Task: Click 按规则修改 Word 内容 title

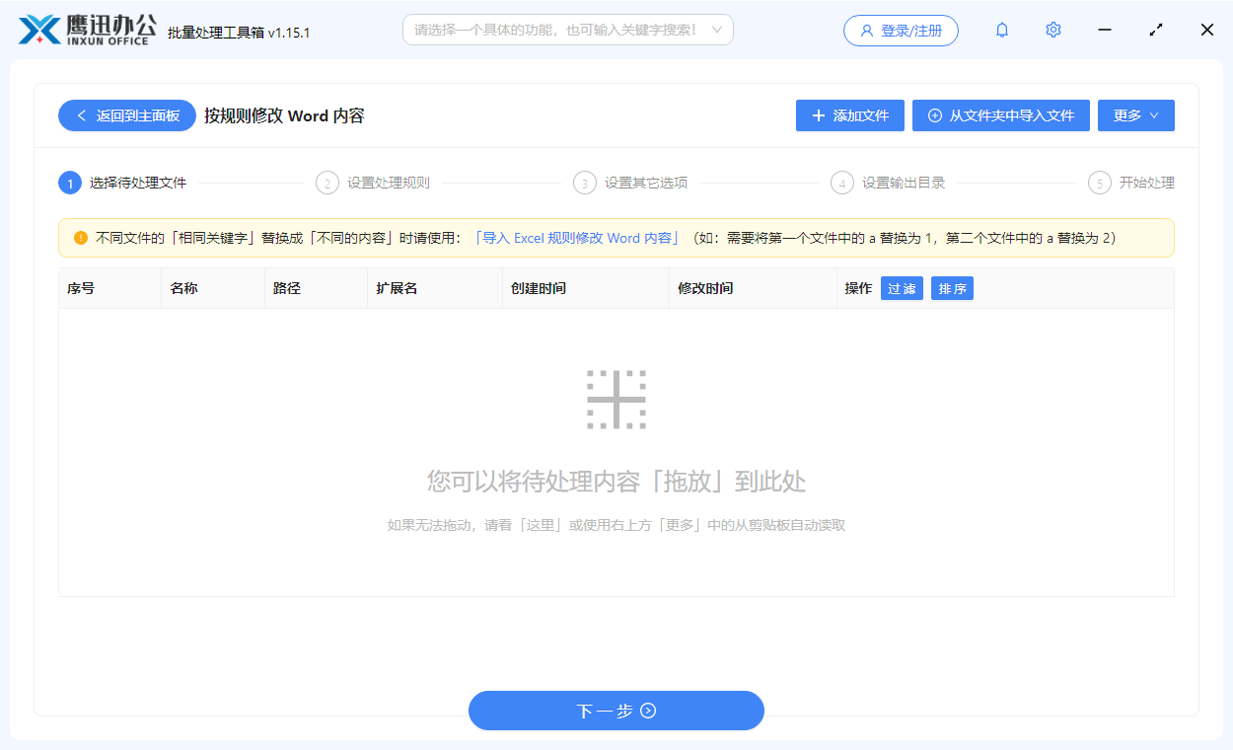Action: coord(284,115)
